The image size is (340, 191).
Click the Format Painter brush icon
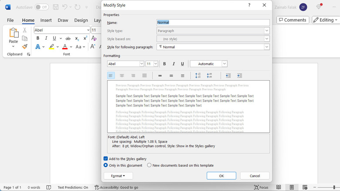click(25, 47)
